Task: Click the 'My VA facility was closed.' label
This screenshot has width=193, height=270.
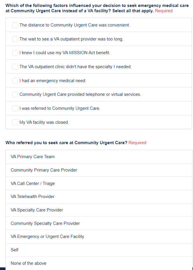Action: (x=44, y=122)
